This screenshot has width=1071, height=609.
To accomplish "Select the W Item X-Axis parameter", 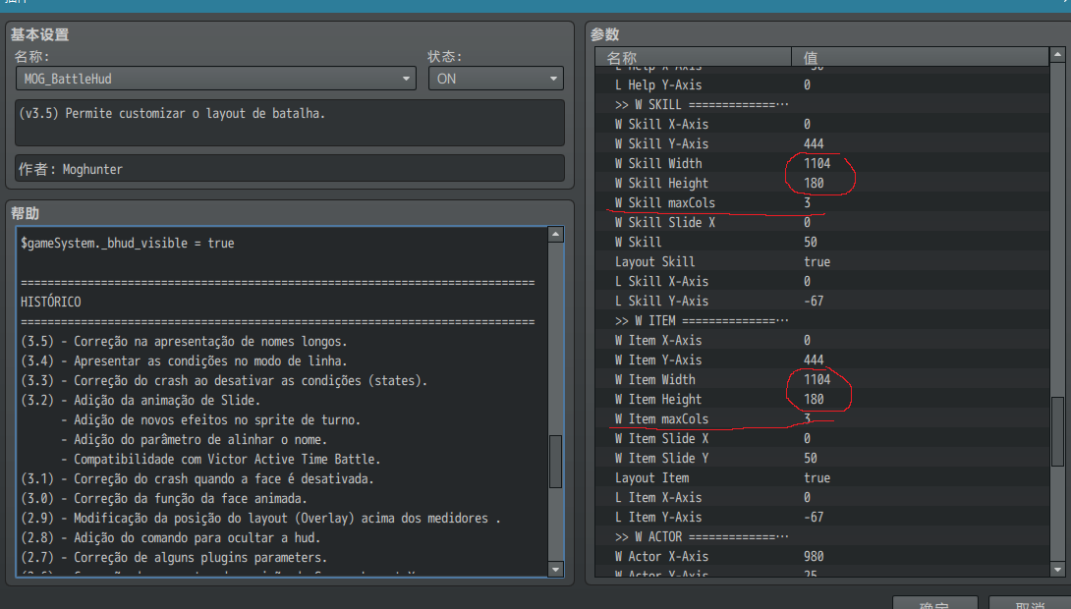I will pyautogui.click(x=822, y=340).
